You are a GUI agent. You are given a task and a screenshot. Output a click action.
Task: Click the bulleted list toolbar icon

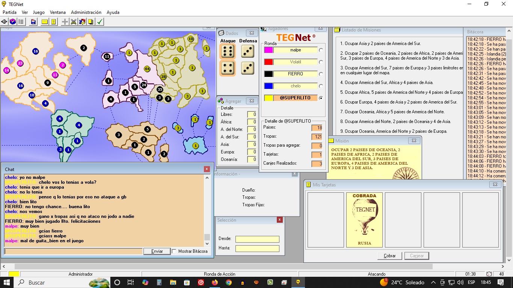click(21, 22)
